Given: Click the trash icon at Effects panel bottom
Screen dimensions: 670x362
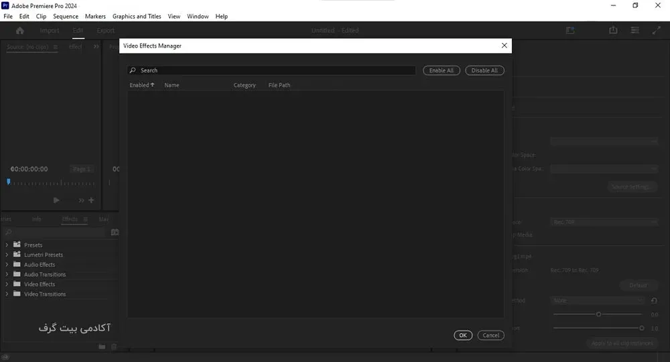Looking at the screenshot, I should pyautogui.click(x=114, y=347).
